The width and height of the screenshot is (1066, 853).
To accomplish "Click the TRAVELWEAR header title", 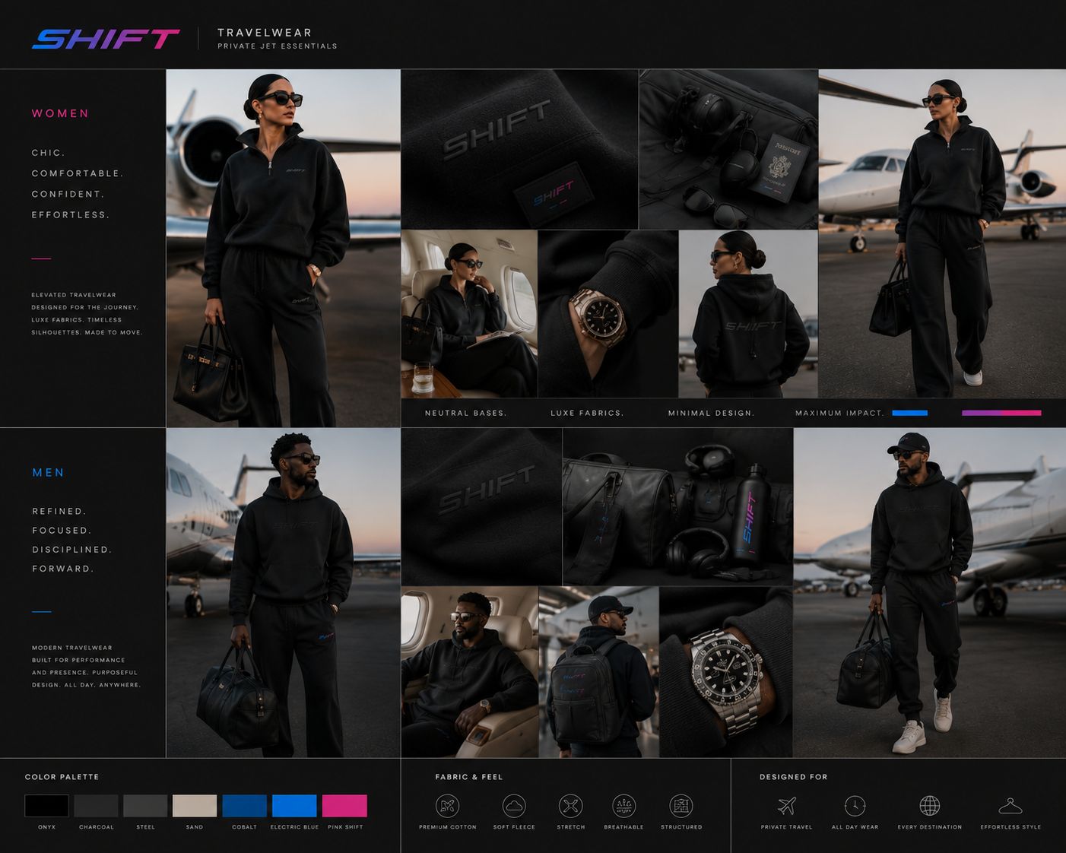I will pyautogui.click(x=265, y=33).
